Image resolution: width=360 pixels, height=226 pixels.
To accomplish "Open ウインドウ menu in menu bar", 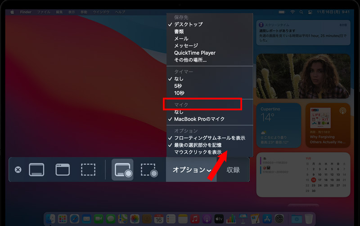I will (101, 12).
